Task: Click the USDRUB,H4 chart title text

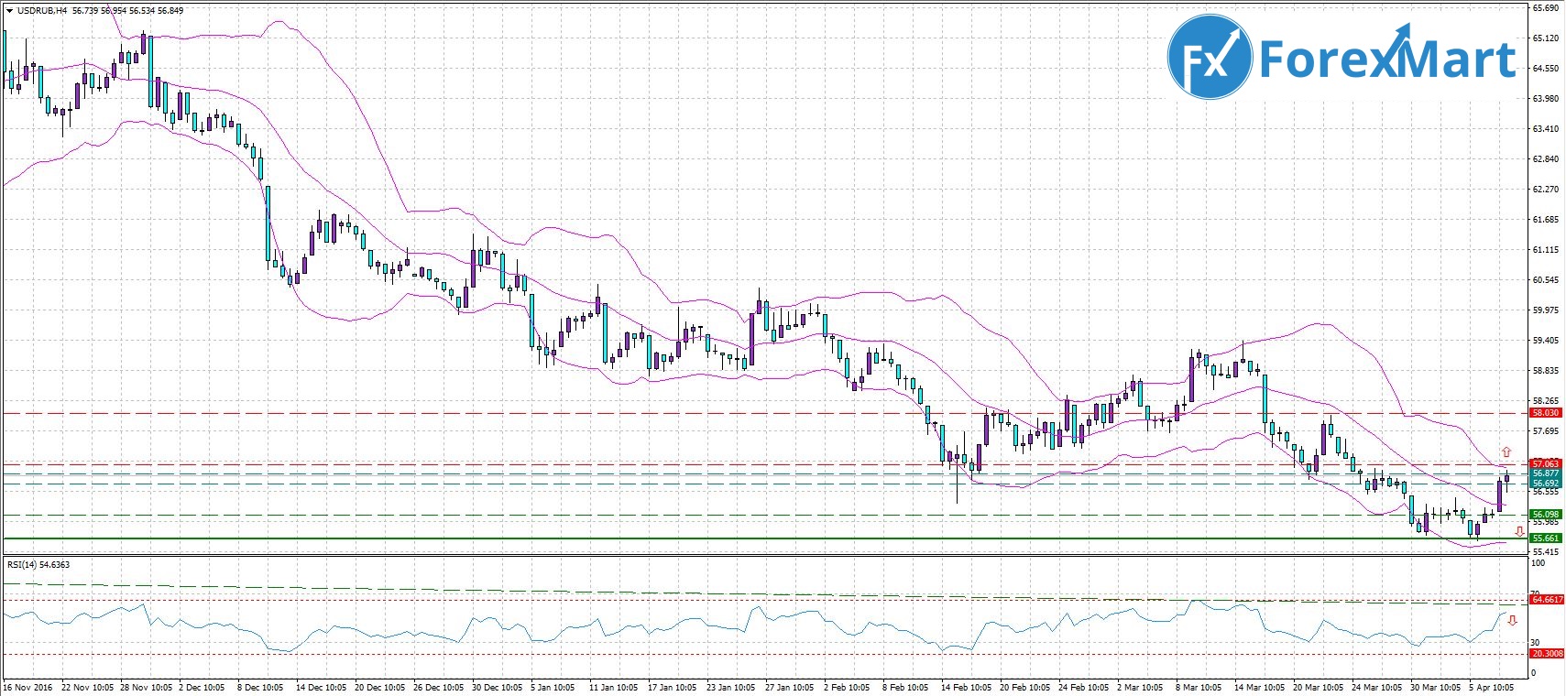Action: pos(42,11)
